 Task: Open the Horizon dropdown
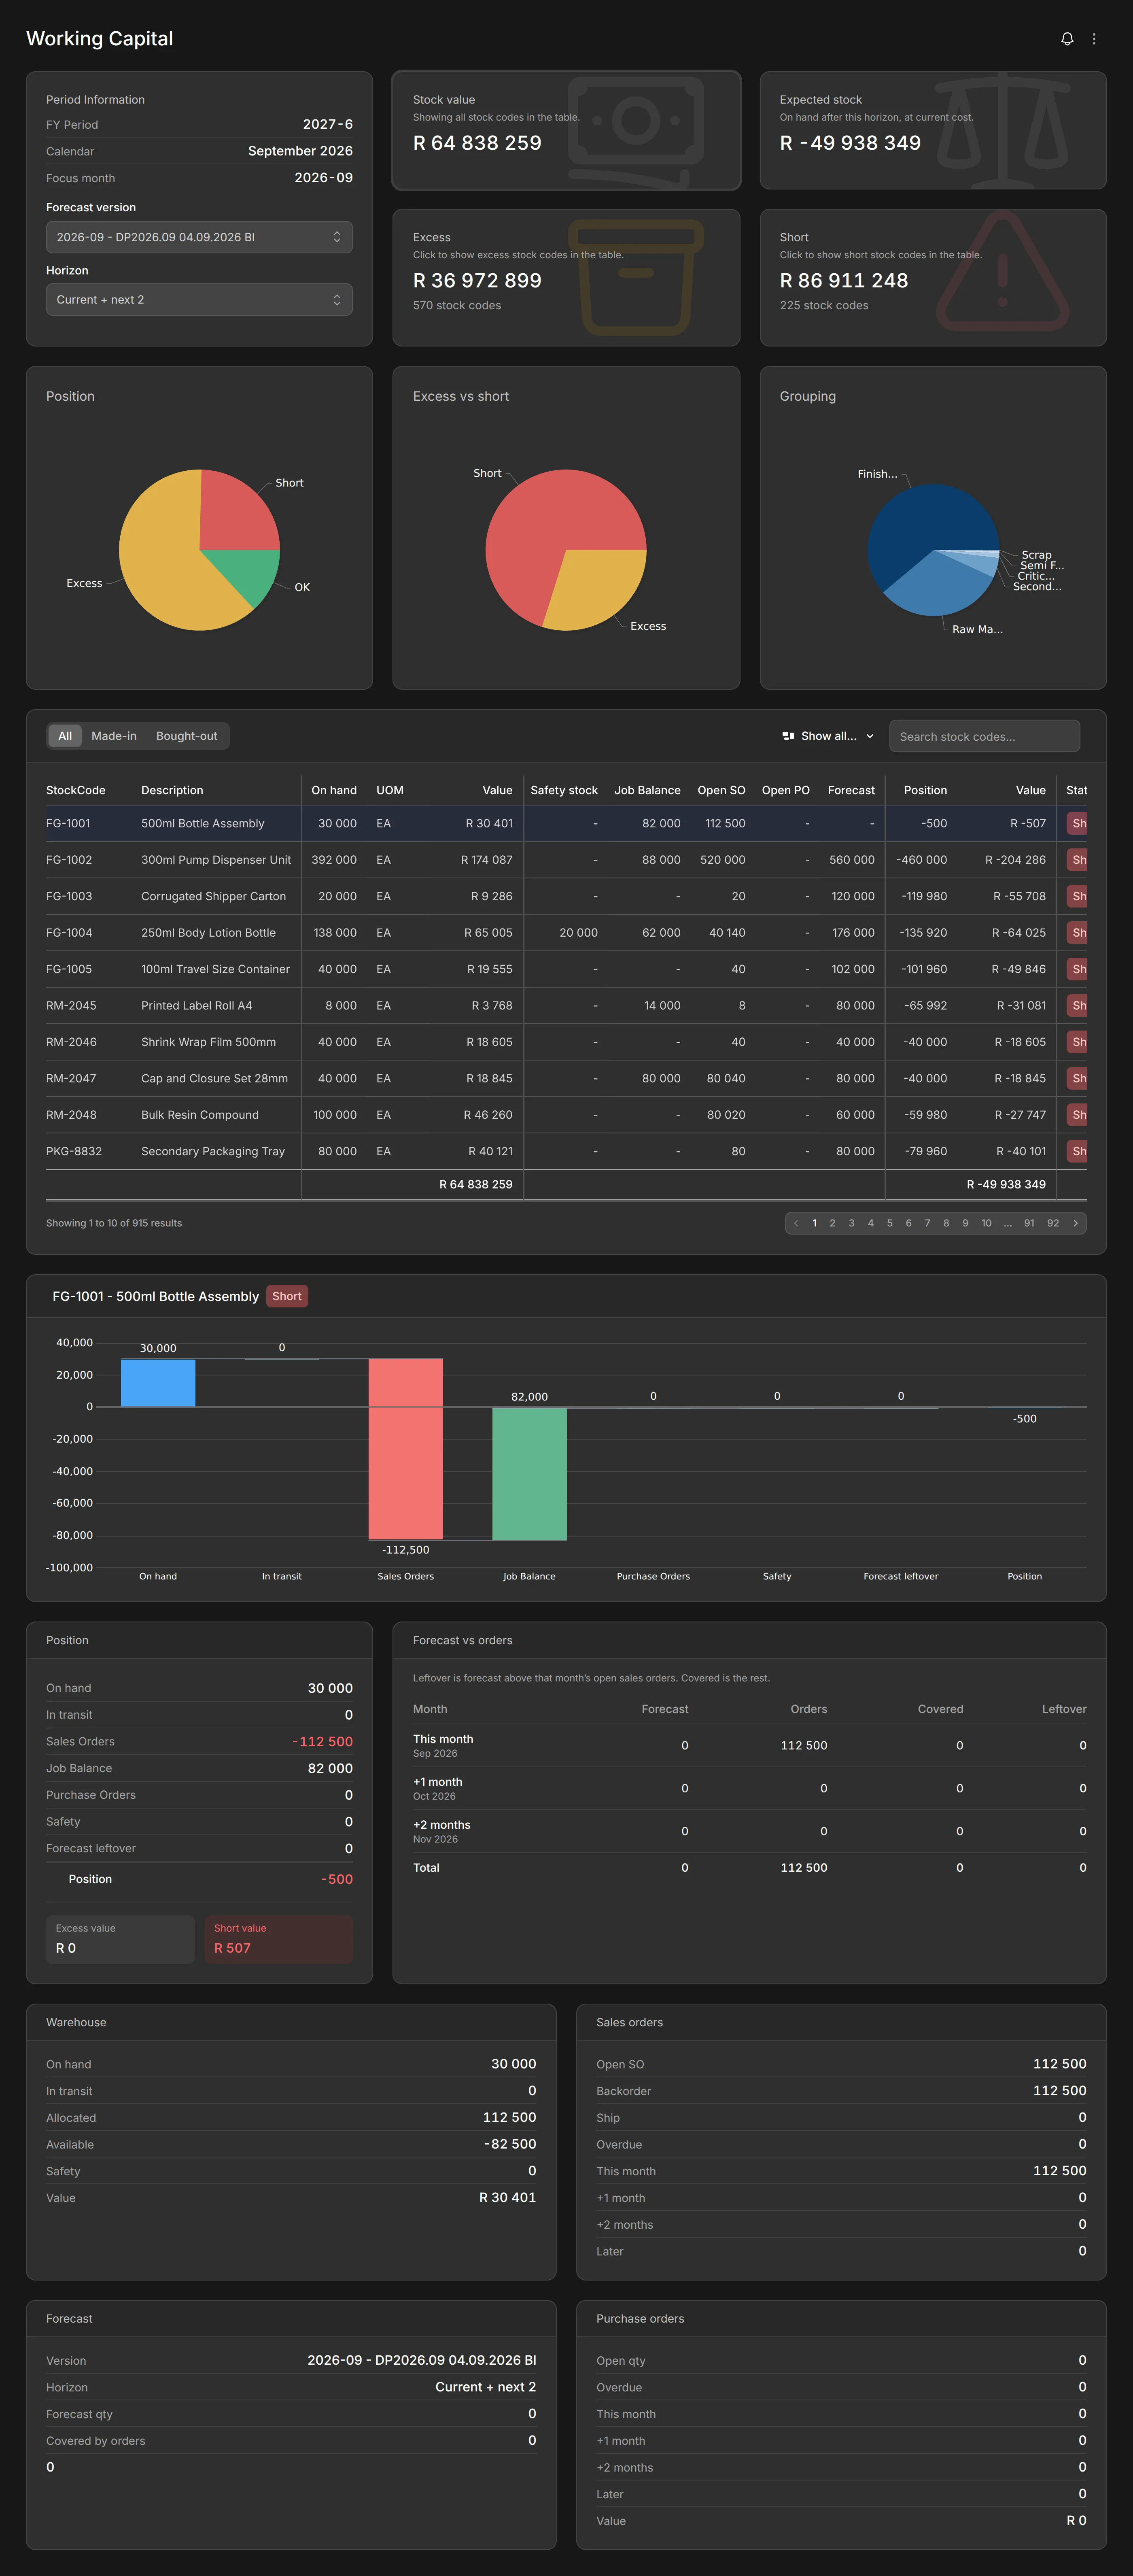[199, 300]
